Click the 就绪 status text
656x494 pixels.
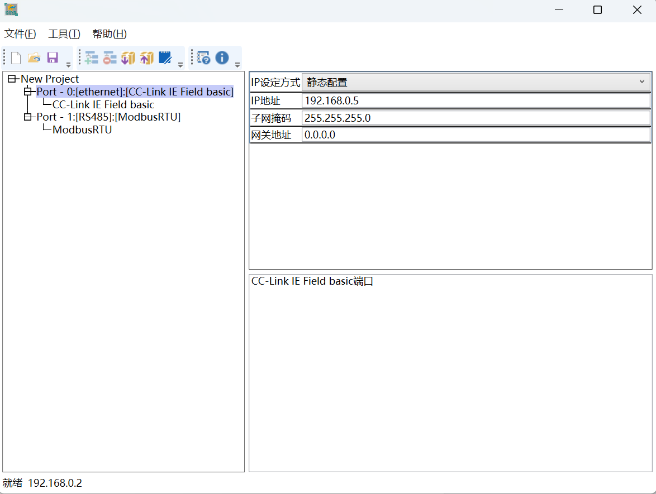(12, 483)
